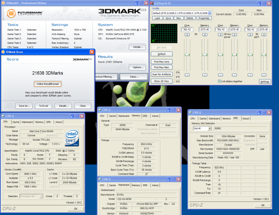The width and height of the screenshot is (279, 215).
Task: Click Details... button in score dialog
Action: (63, 106)
